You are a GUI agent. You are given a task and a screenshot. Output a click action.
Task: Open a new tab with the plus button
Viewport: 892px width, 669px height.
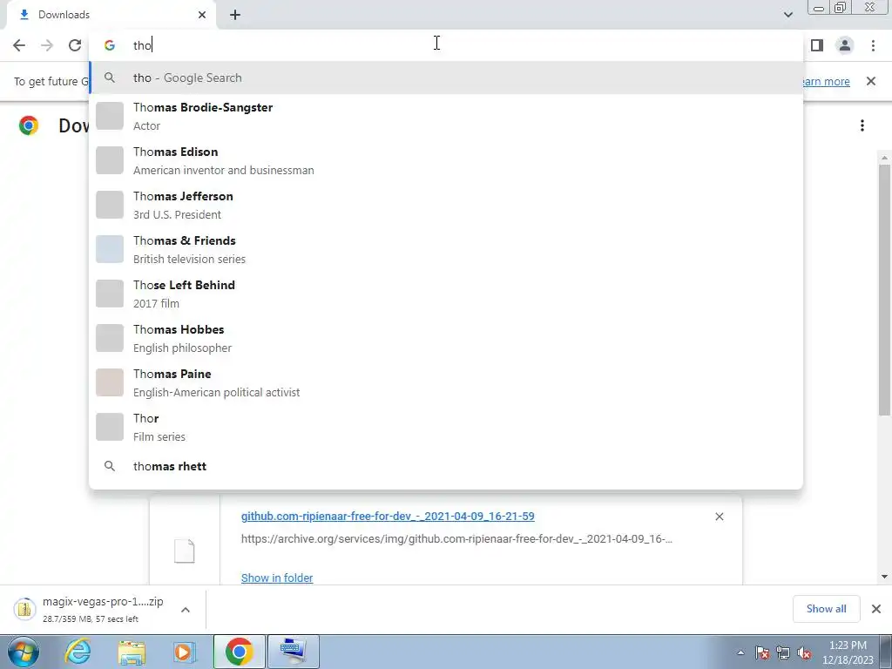pos(235,15)
